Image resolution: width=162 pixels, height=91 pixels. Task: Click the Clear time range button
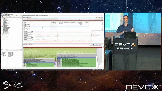[102, 19]
